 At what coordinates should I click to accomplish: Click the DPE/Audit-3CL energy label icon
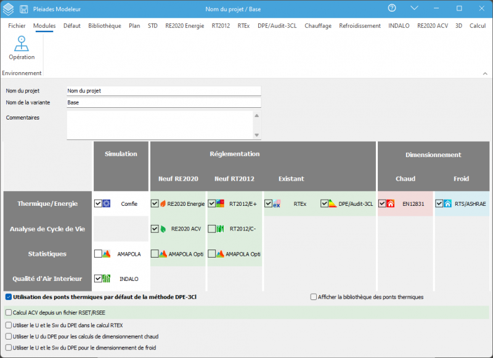pyautogui.click(x=333, y=204)
